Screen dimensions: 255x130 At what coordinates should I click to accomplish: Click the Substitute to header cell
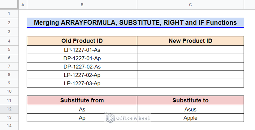(190, 100)
